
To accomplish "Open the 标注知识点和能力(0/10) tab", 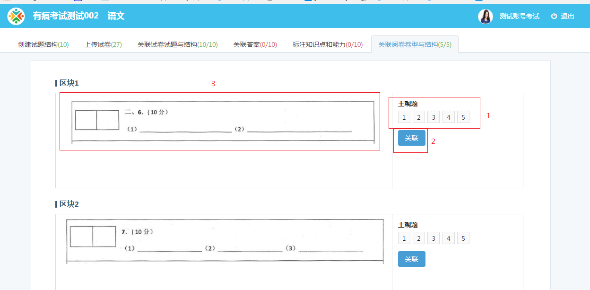I will pyautogui.click(x=328, y=44).
